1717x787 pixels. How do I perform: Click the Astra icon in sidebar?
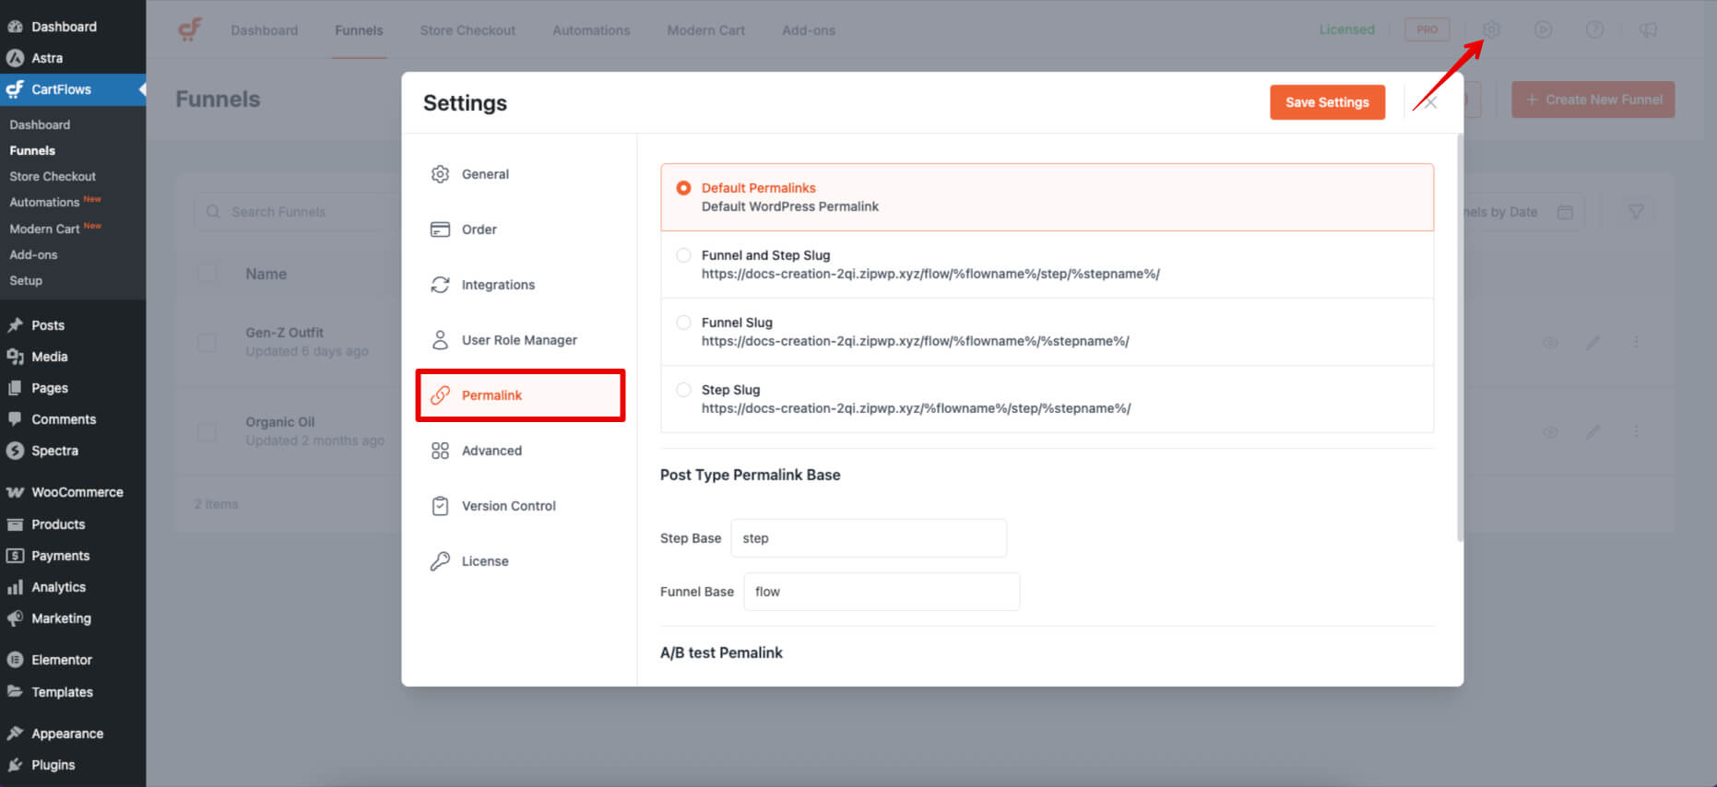pyautogui.click(x=15, y=58)
